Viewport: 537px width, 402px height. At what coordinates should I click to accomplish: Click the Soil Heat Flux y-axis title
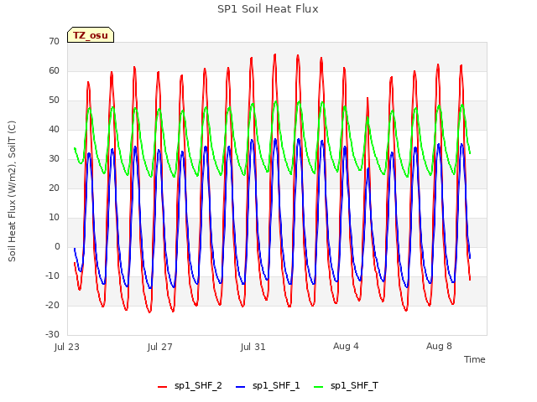pos(12,192)
